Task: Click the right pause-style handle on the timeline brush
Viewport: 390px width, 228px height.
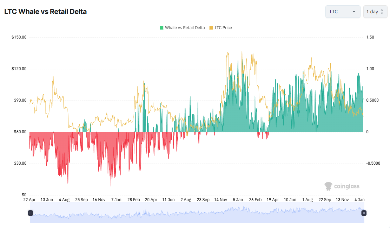Action: click(x=364, y=213)
